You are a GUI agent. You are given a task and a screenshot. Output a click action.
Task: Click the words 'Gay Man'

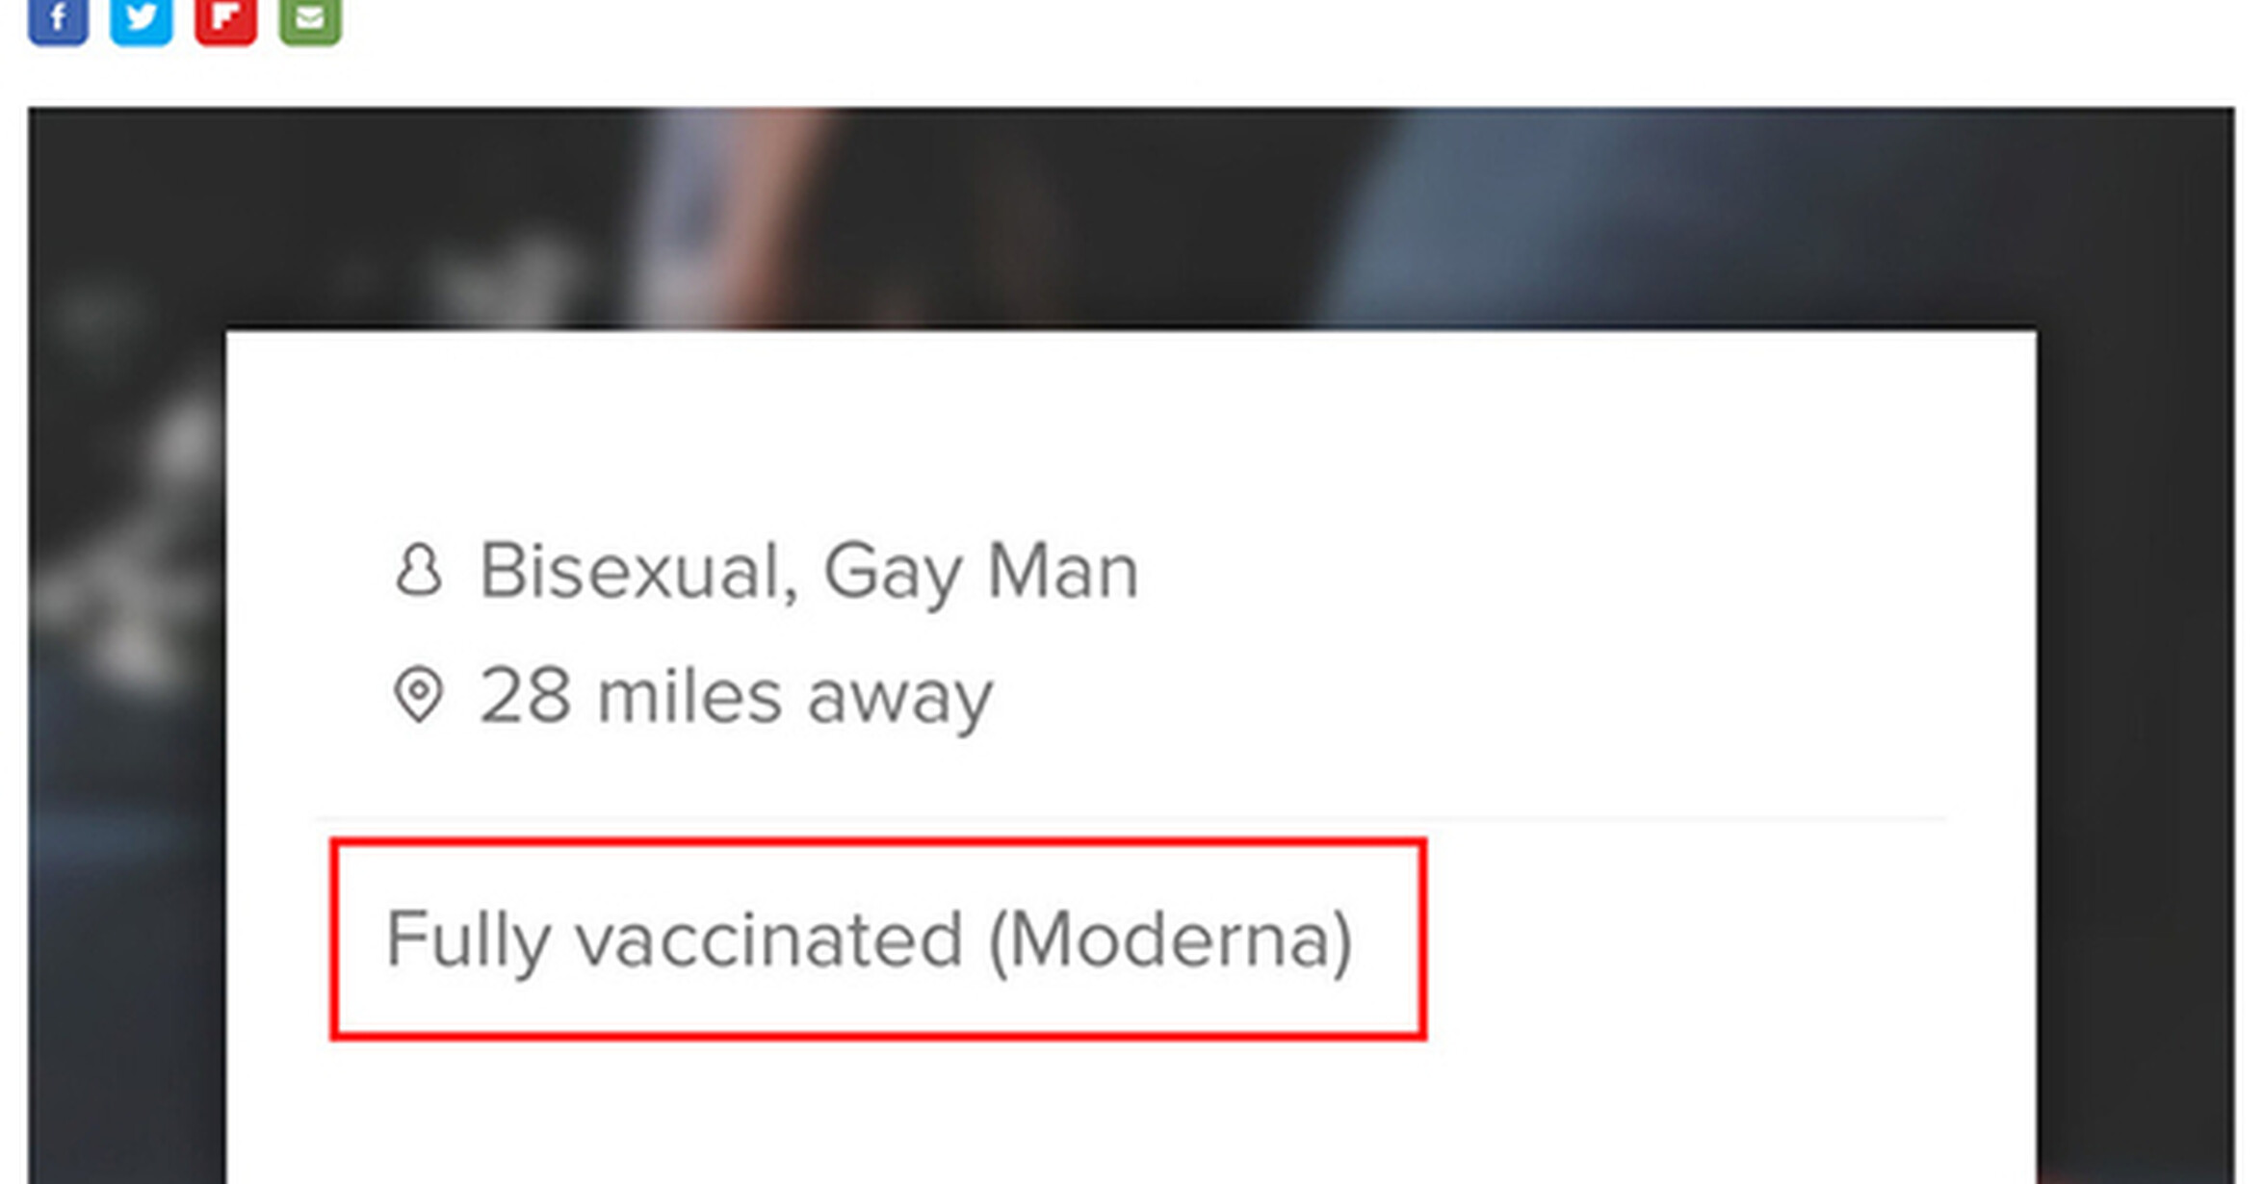[981, 572]
